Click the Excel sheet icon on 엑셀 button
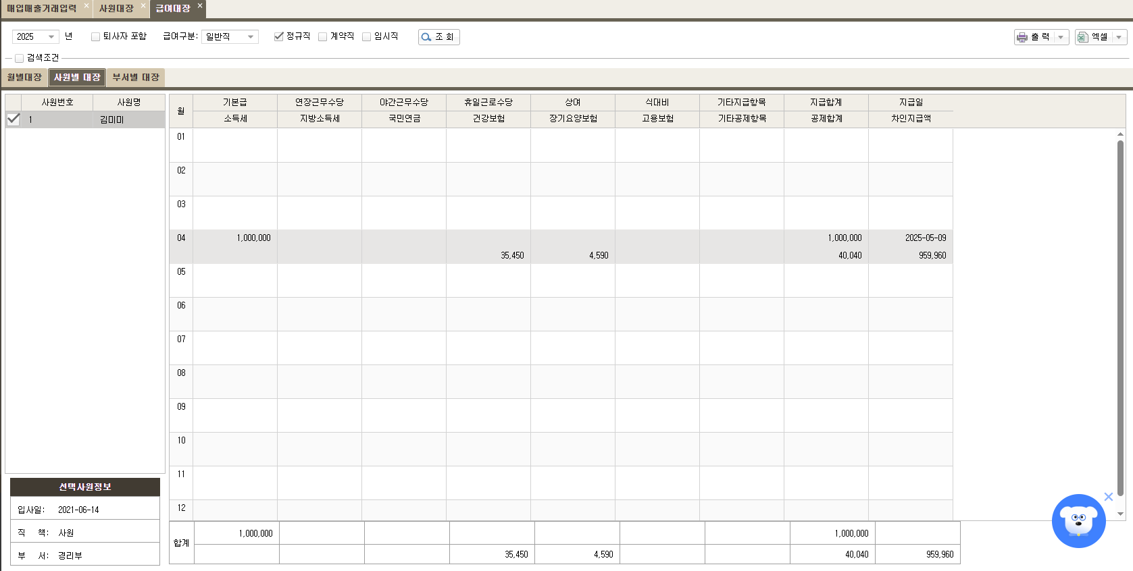The height and width of the screenshot is (571, 1133). (x=1082, y=37)
